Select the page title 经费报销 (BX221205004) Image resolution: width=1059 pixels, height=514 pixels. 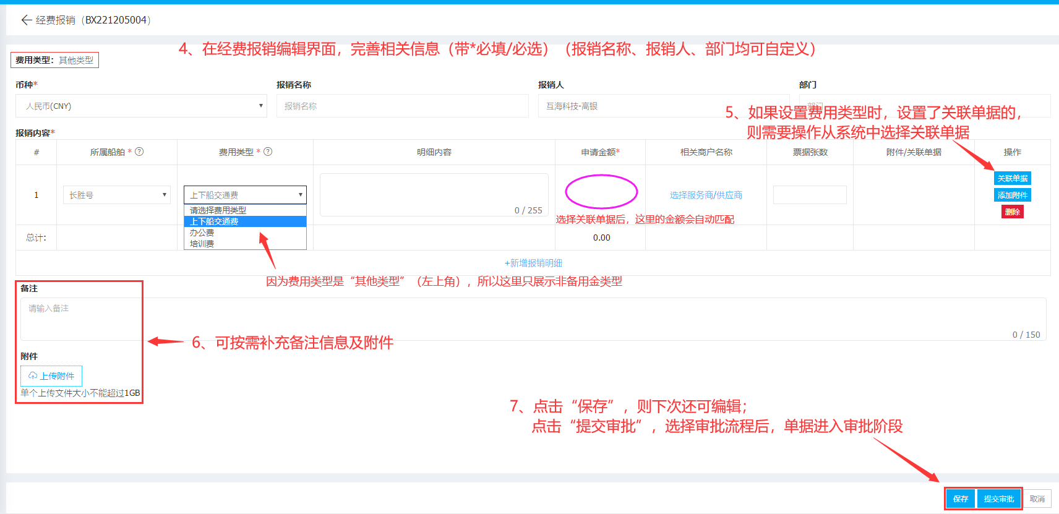pos(93,20)
